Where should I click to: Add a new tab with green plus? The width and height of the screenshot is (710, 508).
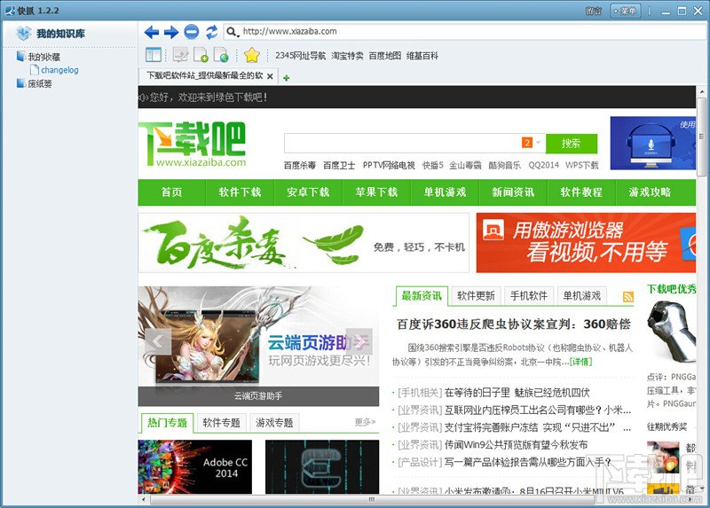[x=286, y=78]
